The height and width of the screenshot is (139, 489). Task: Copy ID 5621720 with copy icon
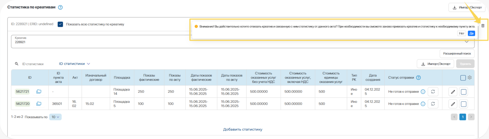click(39, 104)
